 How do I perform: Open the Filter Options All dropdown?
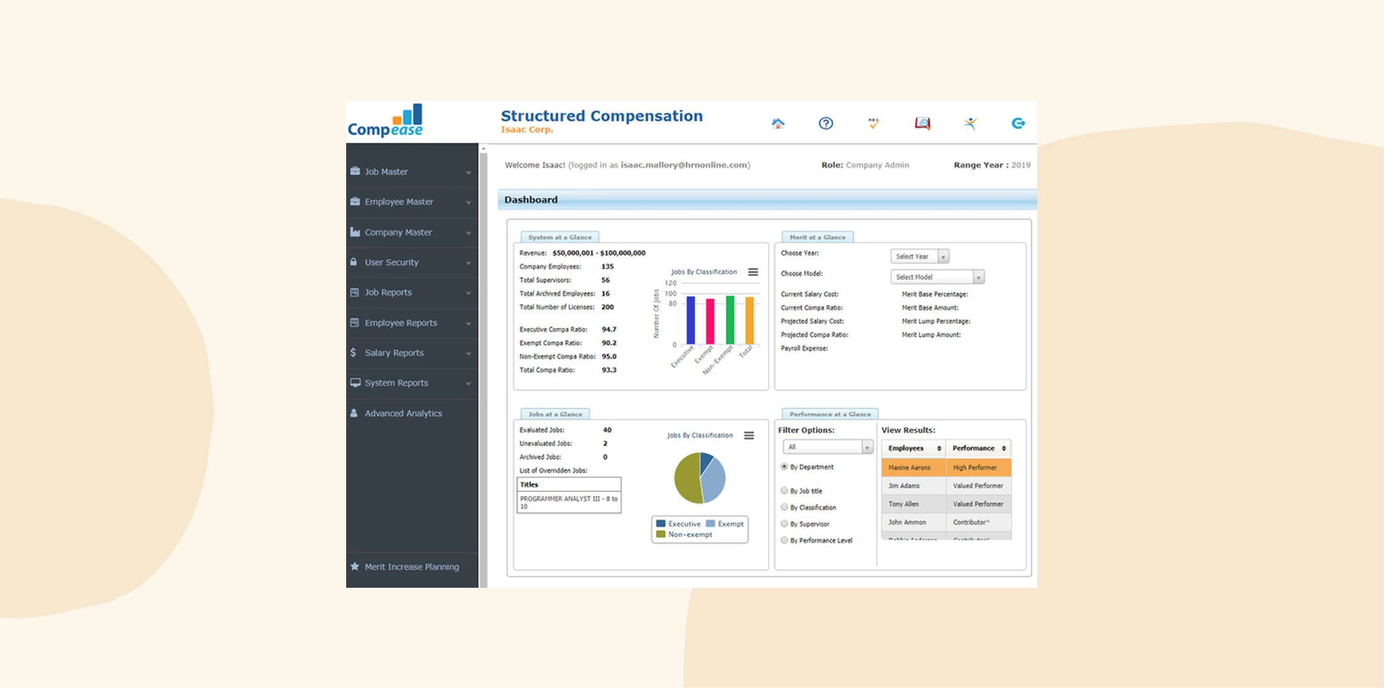coord(827,447)
